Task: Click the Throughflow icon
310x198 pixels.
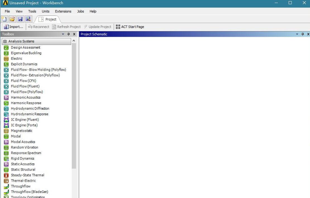Action: pyautogui.click(x=6, y=186)
